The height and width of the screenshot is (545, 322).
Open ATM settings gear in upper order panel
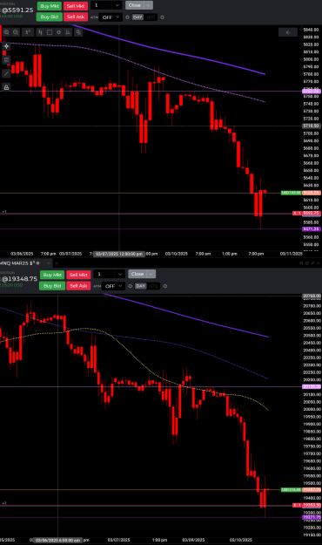click(127, 17)
